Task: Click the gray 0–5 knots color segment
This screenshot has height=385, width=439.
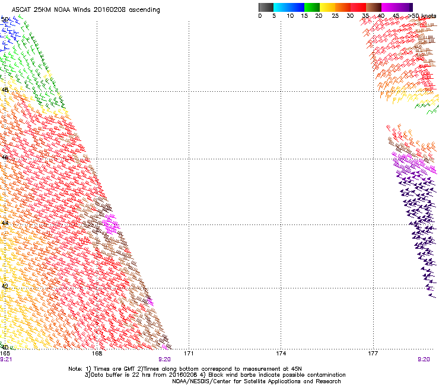Action: click(x=266, y=7)
